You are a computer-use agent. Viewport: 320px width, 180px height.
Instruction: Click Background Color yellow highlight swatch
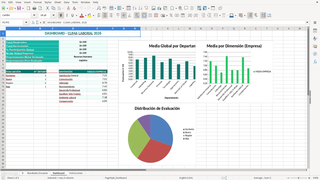(x=89, y=15)
